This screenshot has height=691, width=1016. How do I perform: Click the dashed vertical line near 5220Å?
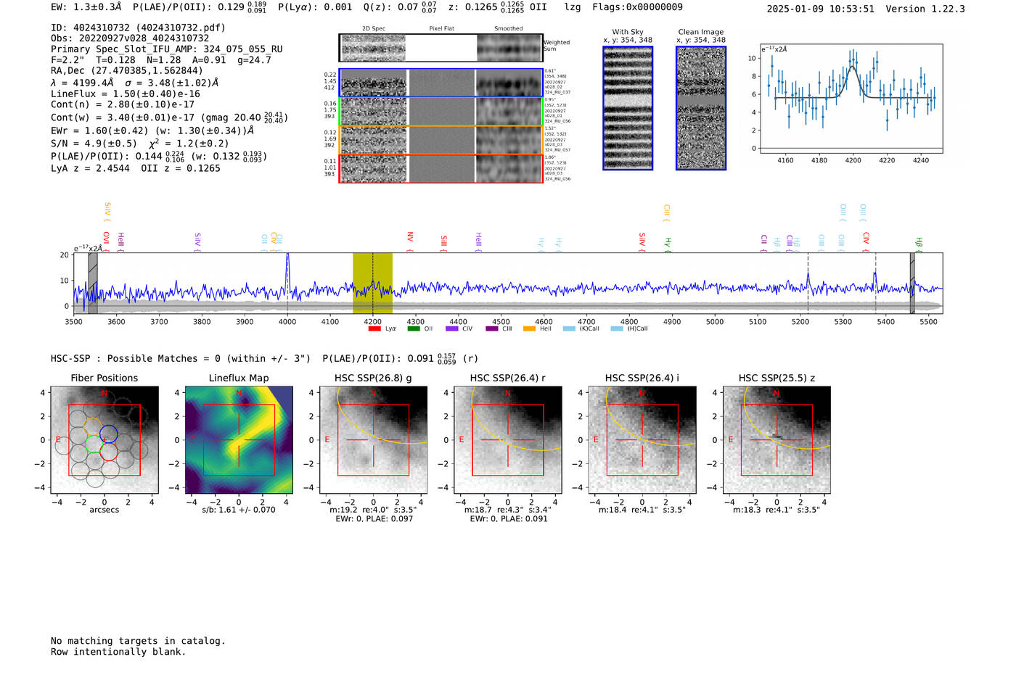[x=808, y=284]
